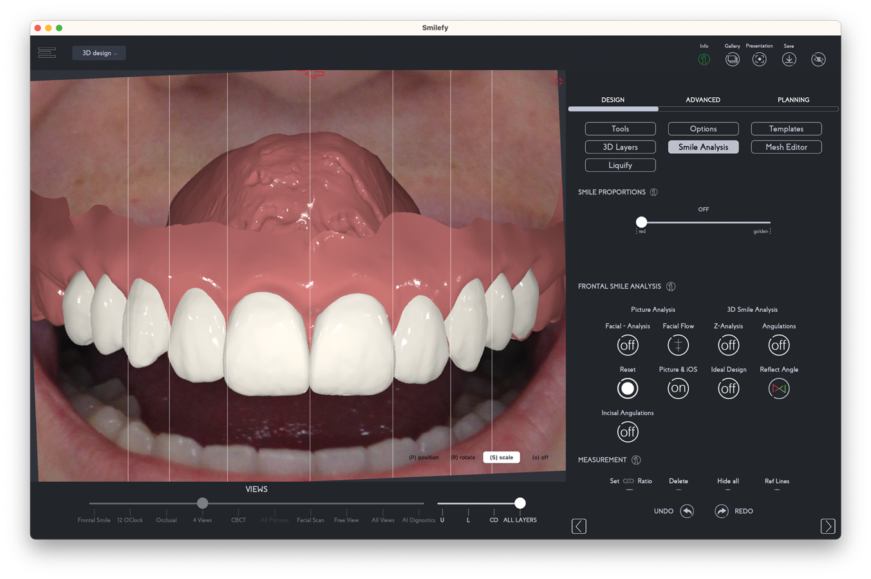Select the Reflect Angle icon
The width and height of the screenshot is (871, 579).
click(778, 388)
